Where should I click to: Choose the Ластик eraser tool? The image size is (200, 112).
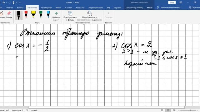point(9,15)
